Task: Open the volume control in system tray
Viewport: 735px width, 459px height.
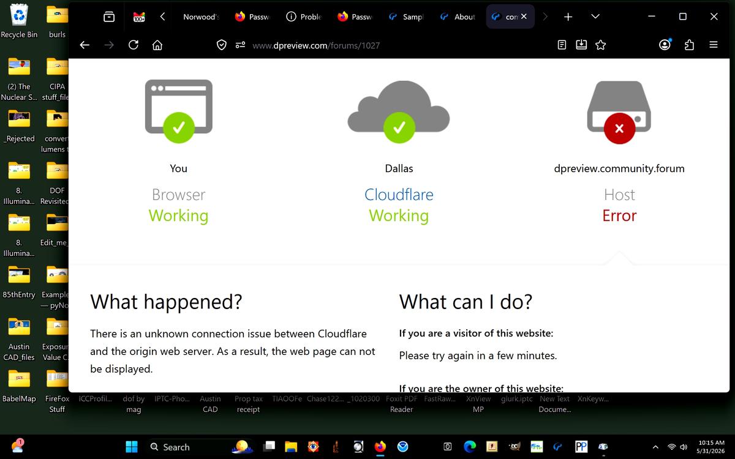Action: [x=684, y=447]
